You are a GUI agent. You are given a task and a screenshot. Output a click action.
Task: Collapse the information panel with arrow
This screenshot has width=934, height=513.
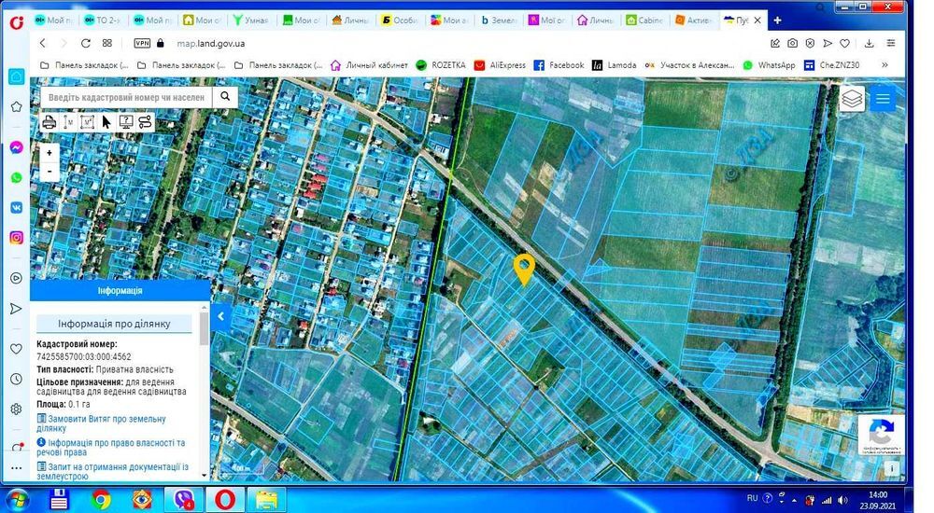pos(220,316)
